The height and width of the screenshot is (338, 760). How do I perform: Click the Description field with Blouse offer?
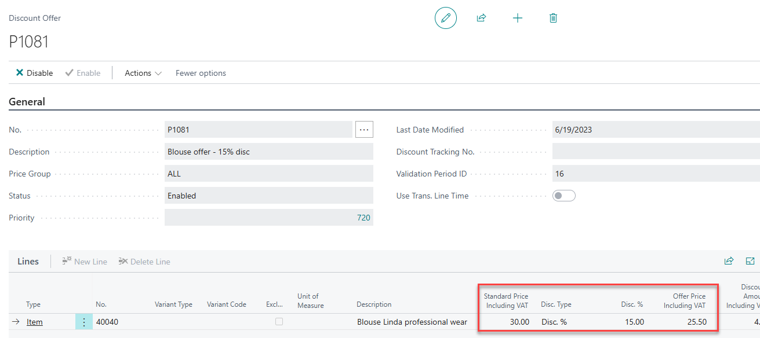pos(268,152)
